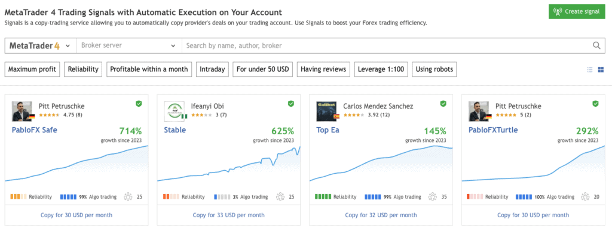Image resolution: width=612 pixels, height=231 pixels.
Task: Click the search magnifier icon
Action: [596, 45]
